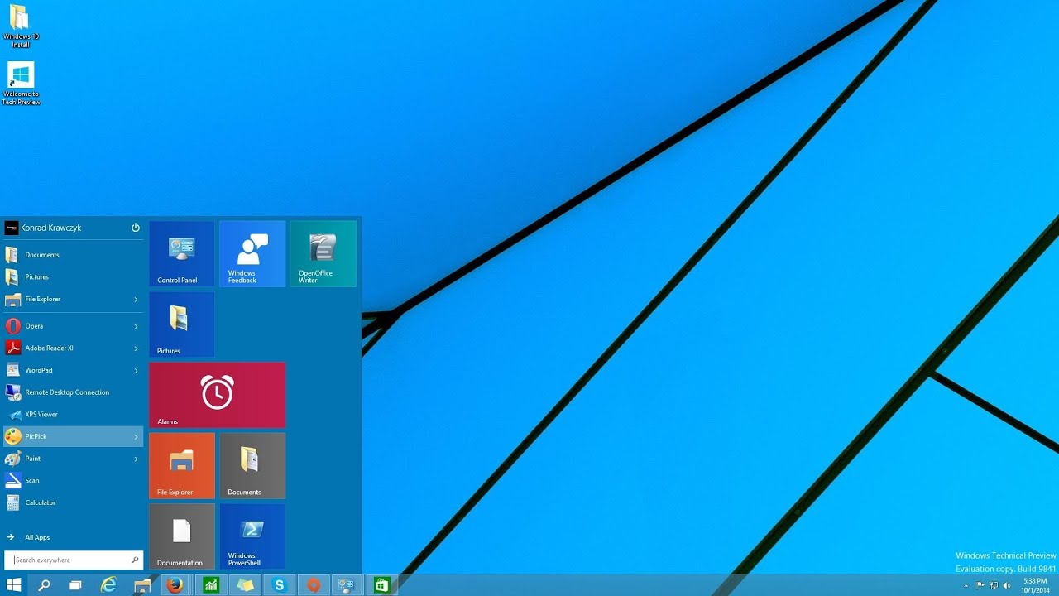This screenshot has height=596, width=1059.
Task: Open Welcome to Tech Preview desktop shortcut
Action: click(x=21, y=83)
